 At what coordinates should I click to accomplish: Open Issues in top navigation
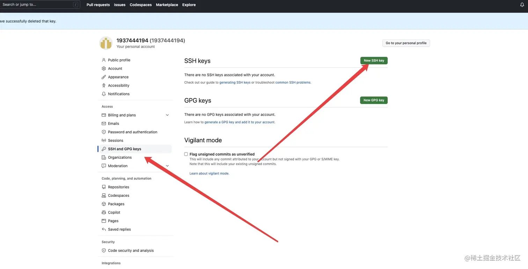click(x=120, y=5)
